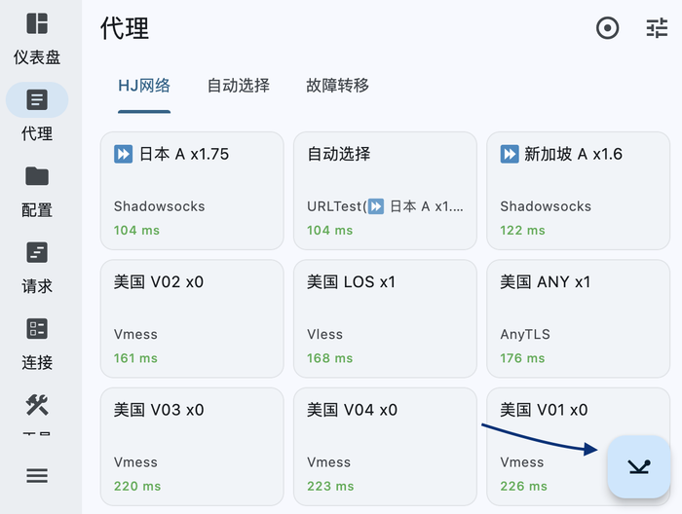
Task: Switch to the 故障转移 tab
Action: 337,86
